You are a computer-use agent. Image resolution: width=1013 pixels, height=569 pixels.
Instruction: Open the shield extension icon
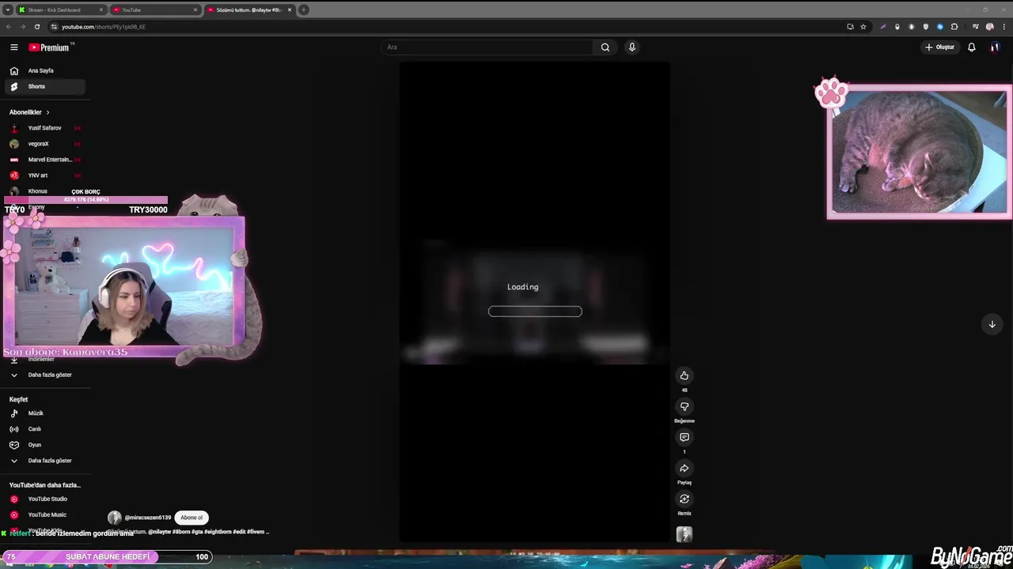click(926, 27)
